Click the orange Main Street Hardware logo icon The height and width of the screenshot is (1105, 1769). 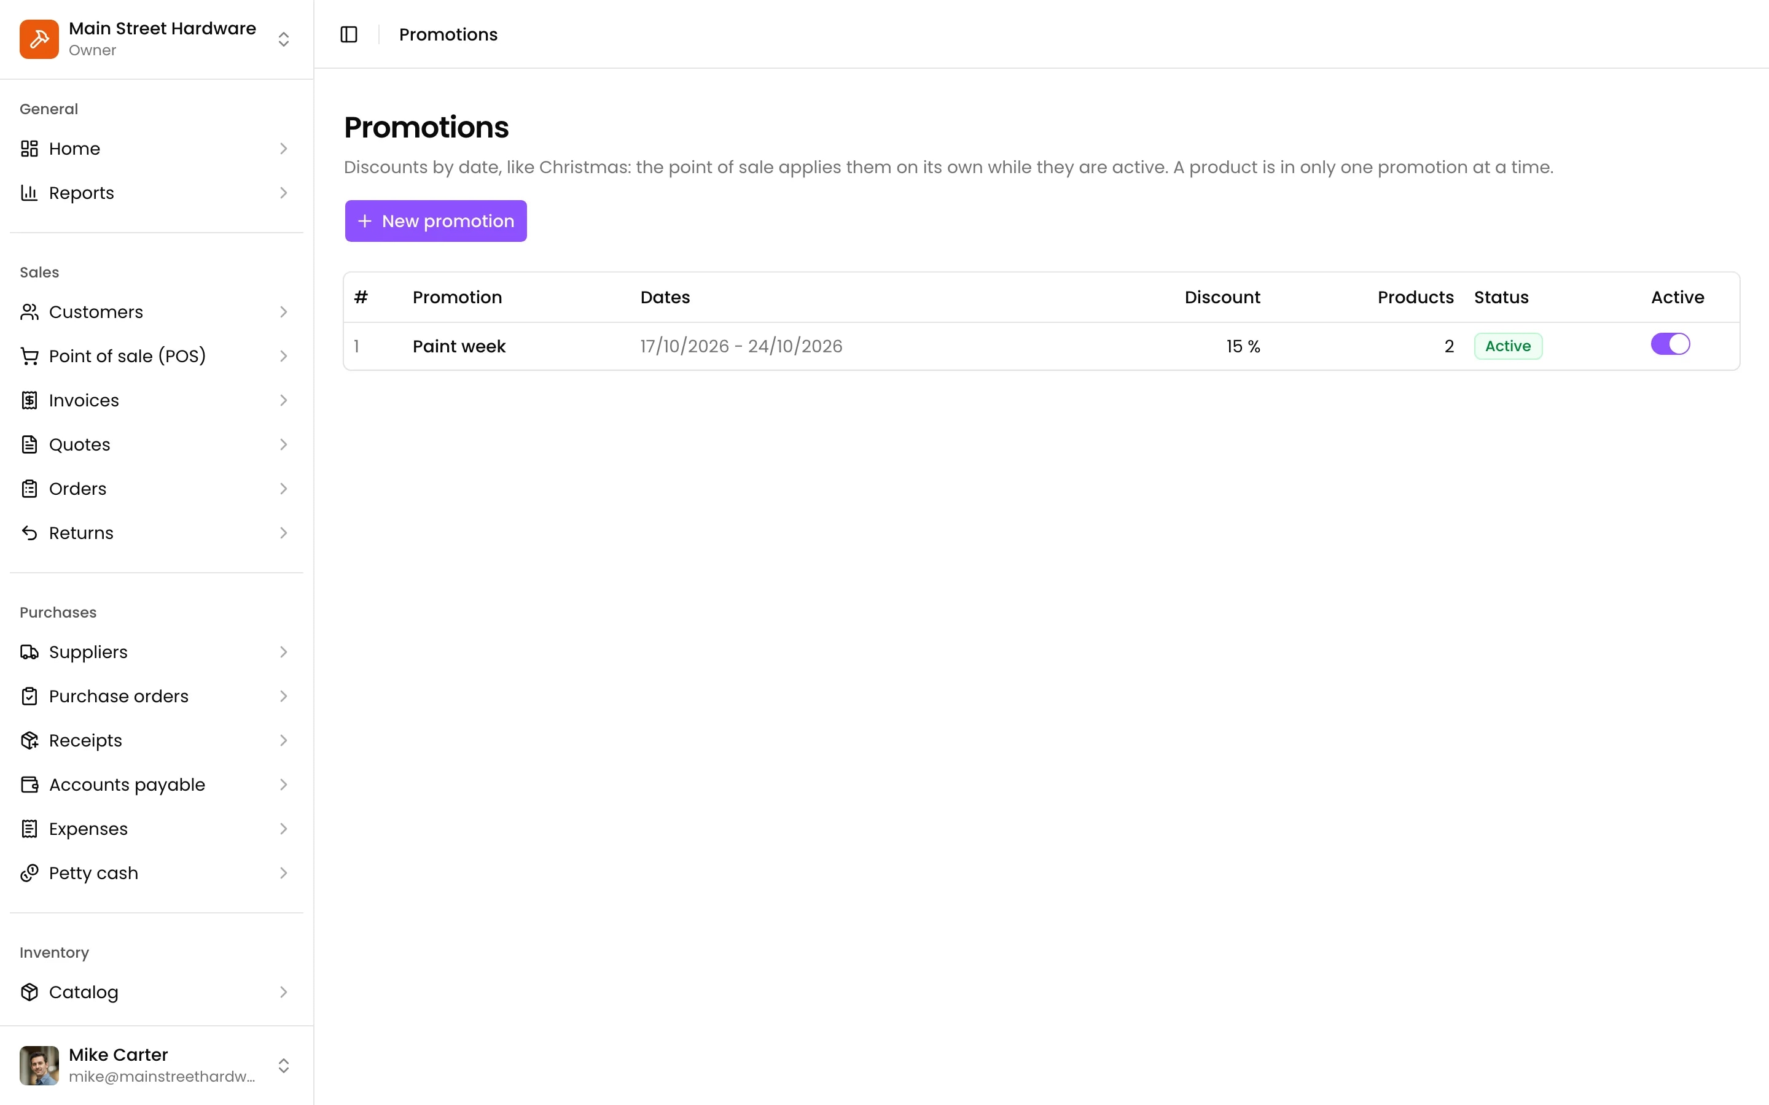pos(39,39)
